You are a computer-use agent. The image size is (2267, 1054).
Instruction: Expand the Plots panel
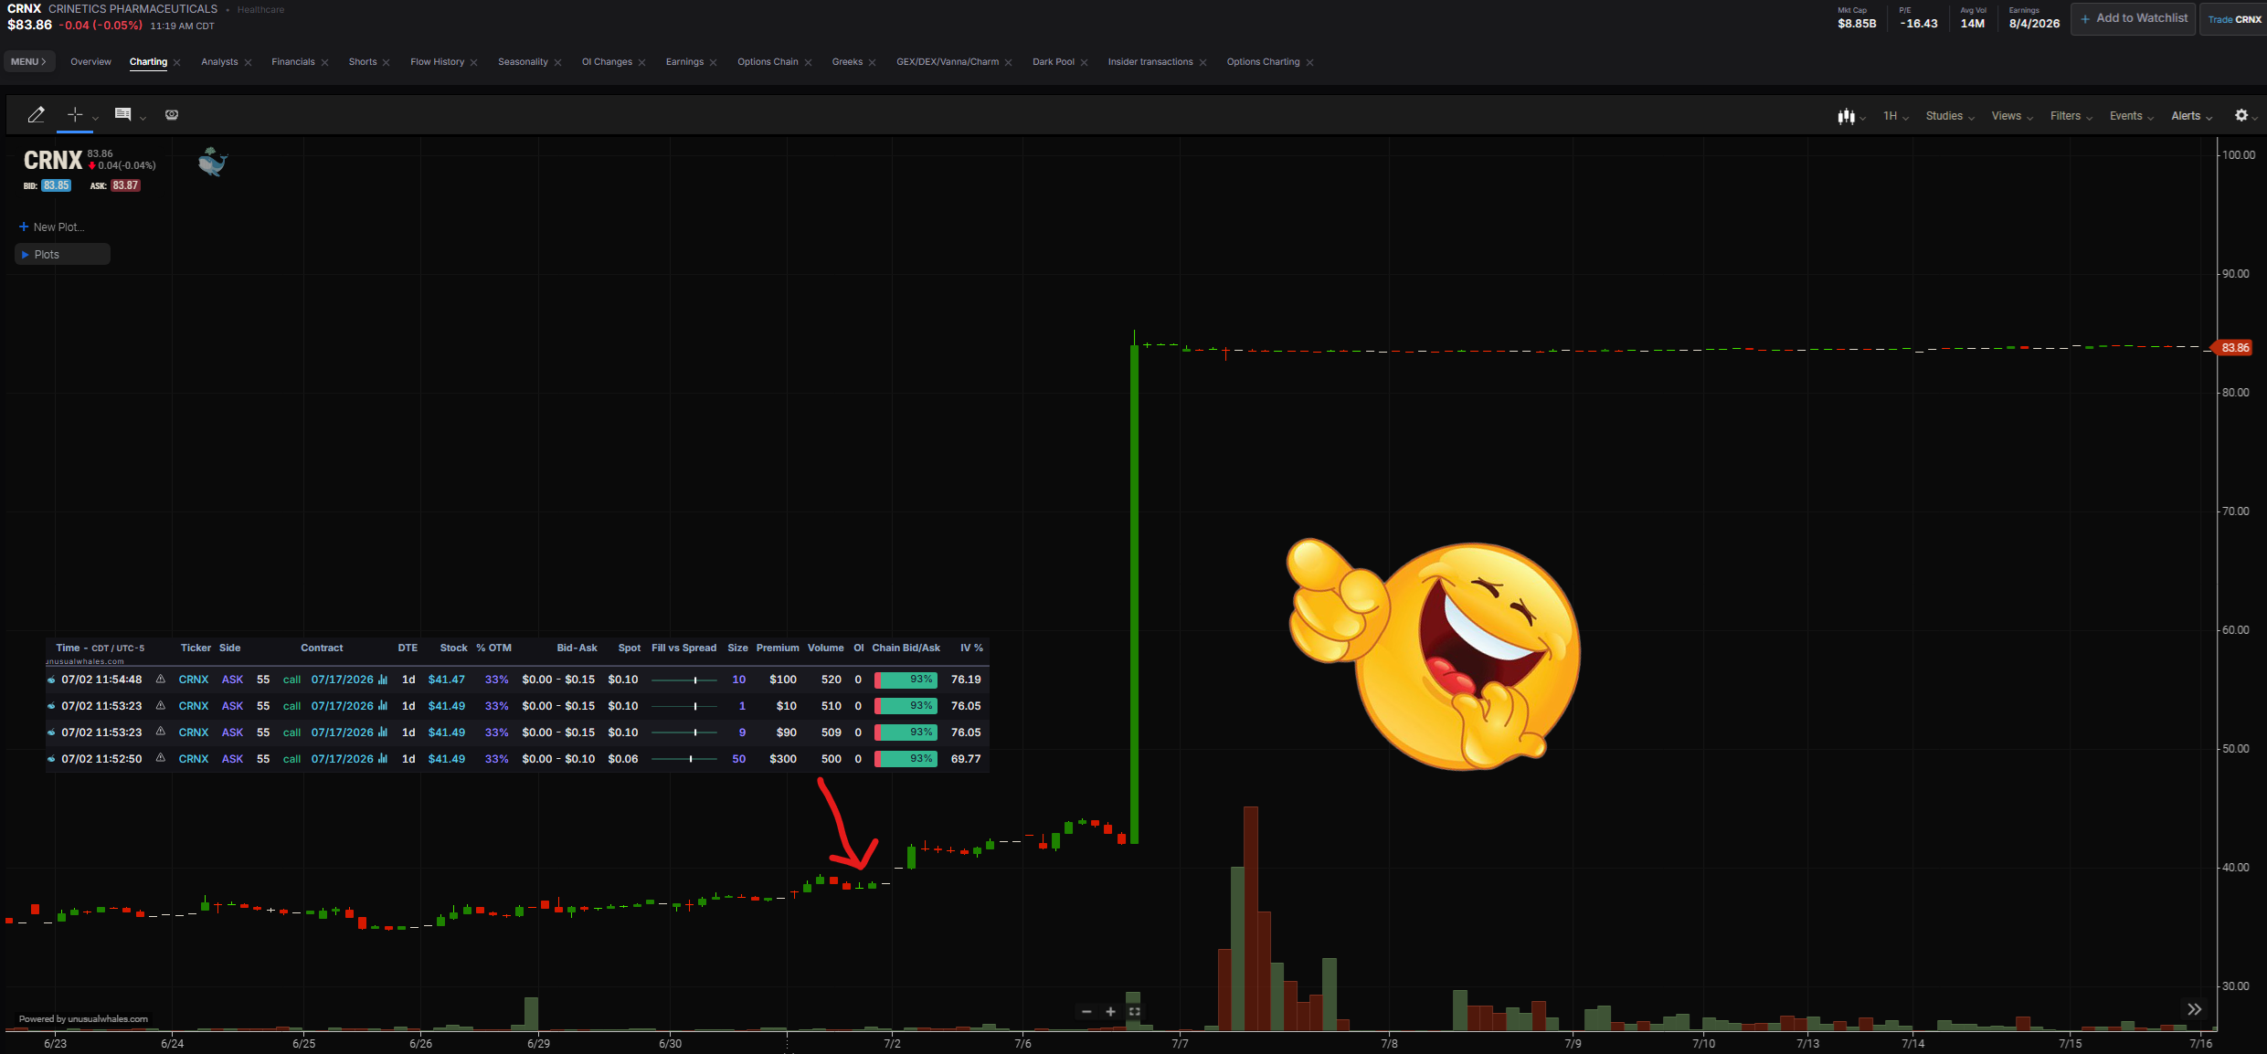tap(62, 255)
